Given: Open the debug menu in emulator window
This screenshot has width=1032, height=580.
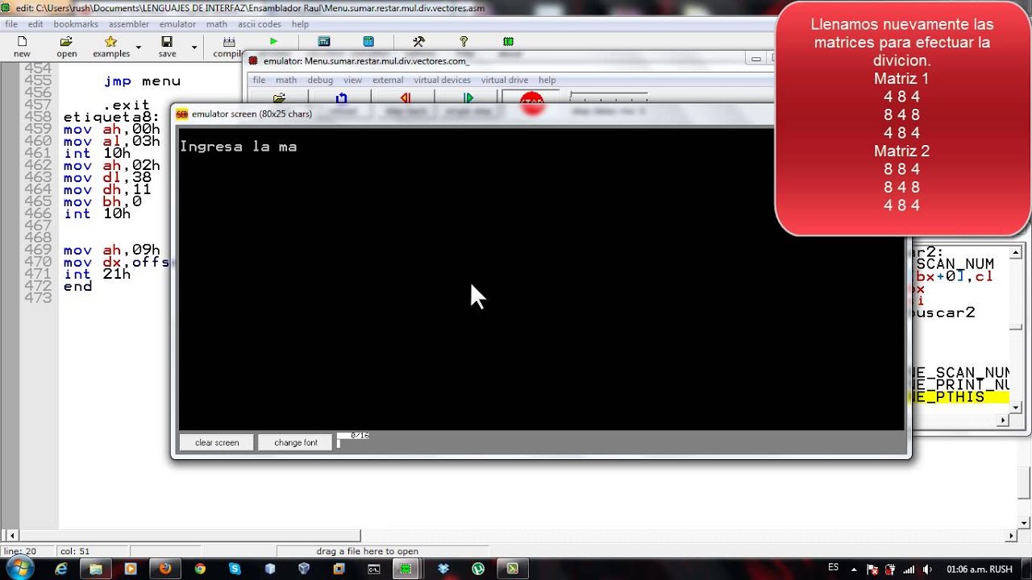Looking at the screenshot, I should point(320,80).
